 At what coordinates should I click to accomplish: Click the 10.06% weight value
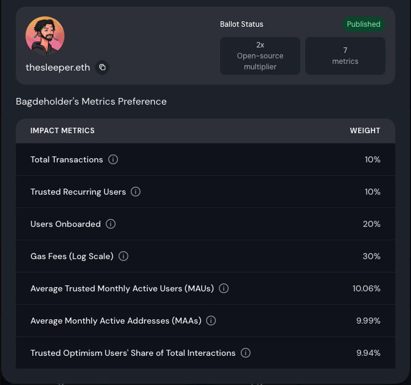367,288
